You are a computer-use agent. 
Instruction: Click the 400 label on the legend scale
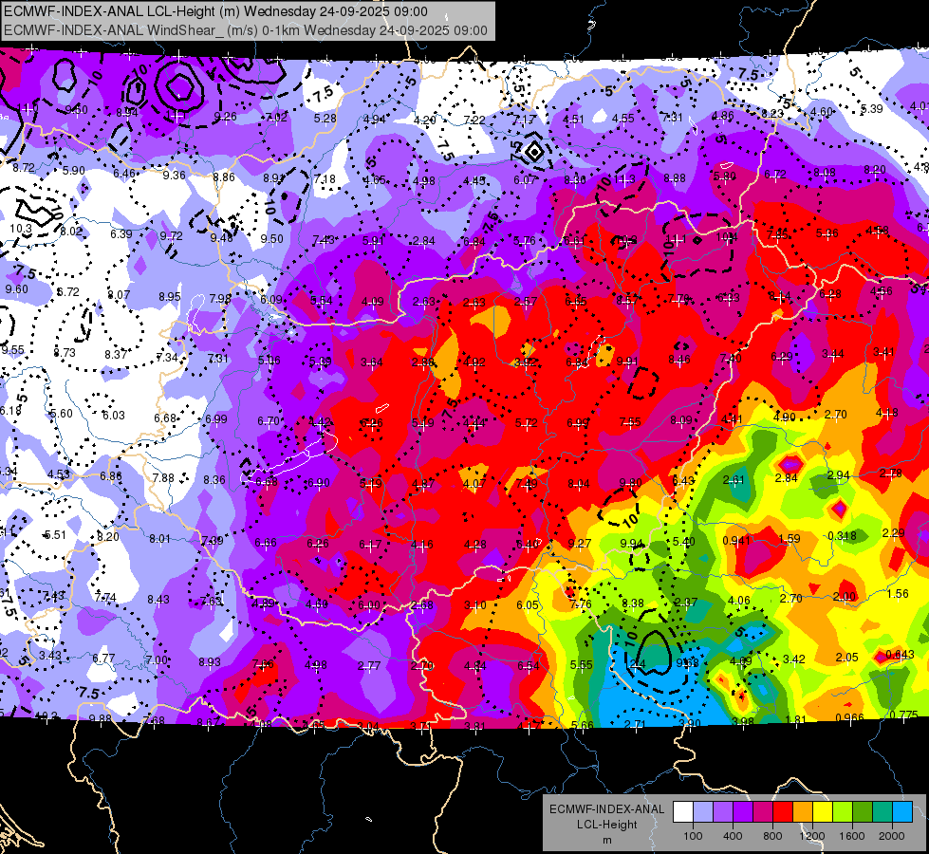(733, 836)
